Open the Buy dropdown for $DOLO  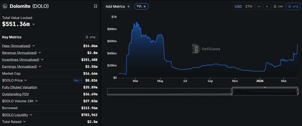point(78,81)
